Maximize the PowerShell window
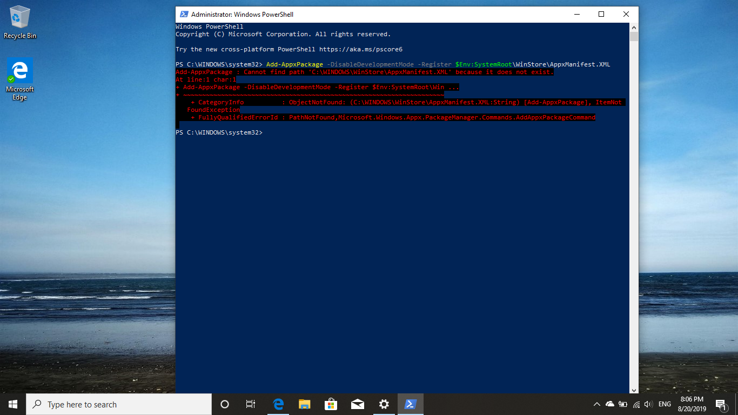Screen dimensions: 738x415 pyautogui.click(x=601, y=15)
